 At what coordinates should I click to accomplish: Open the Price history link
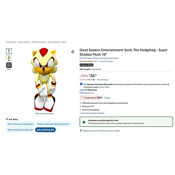pyautogui.click(x=103, y=80)
